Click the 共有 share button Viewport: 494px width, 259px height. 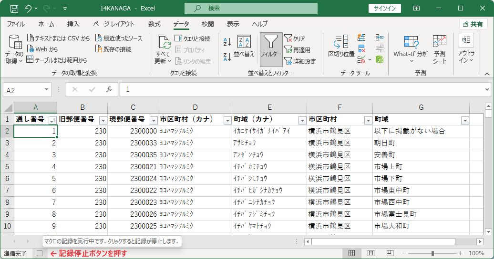click(473, 24)
